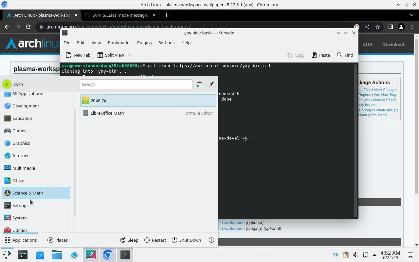Click the application launcher start icon
The height and width of the screenshot is (262, 419).
[x=7, y=255]
